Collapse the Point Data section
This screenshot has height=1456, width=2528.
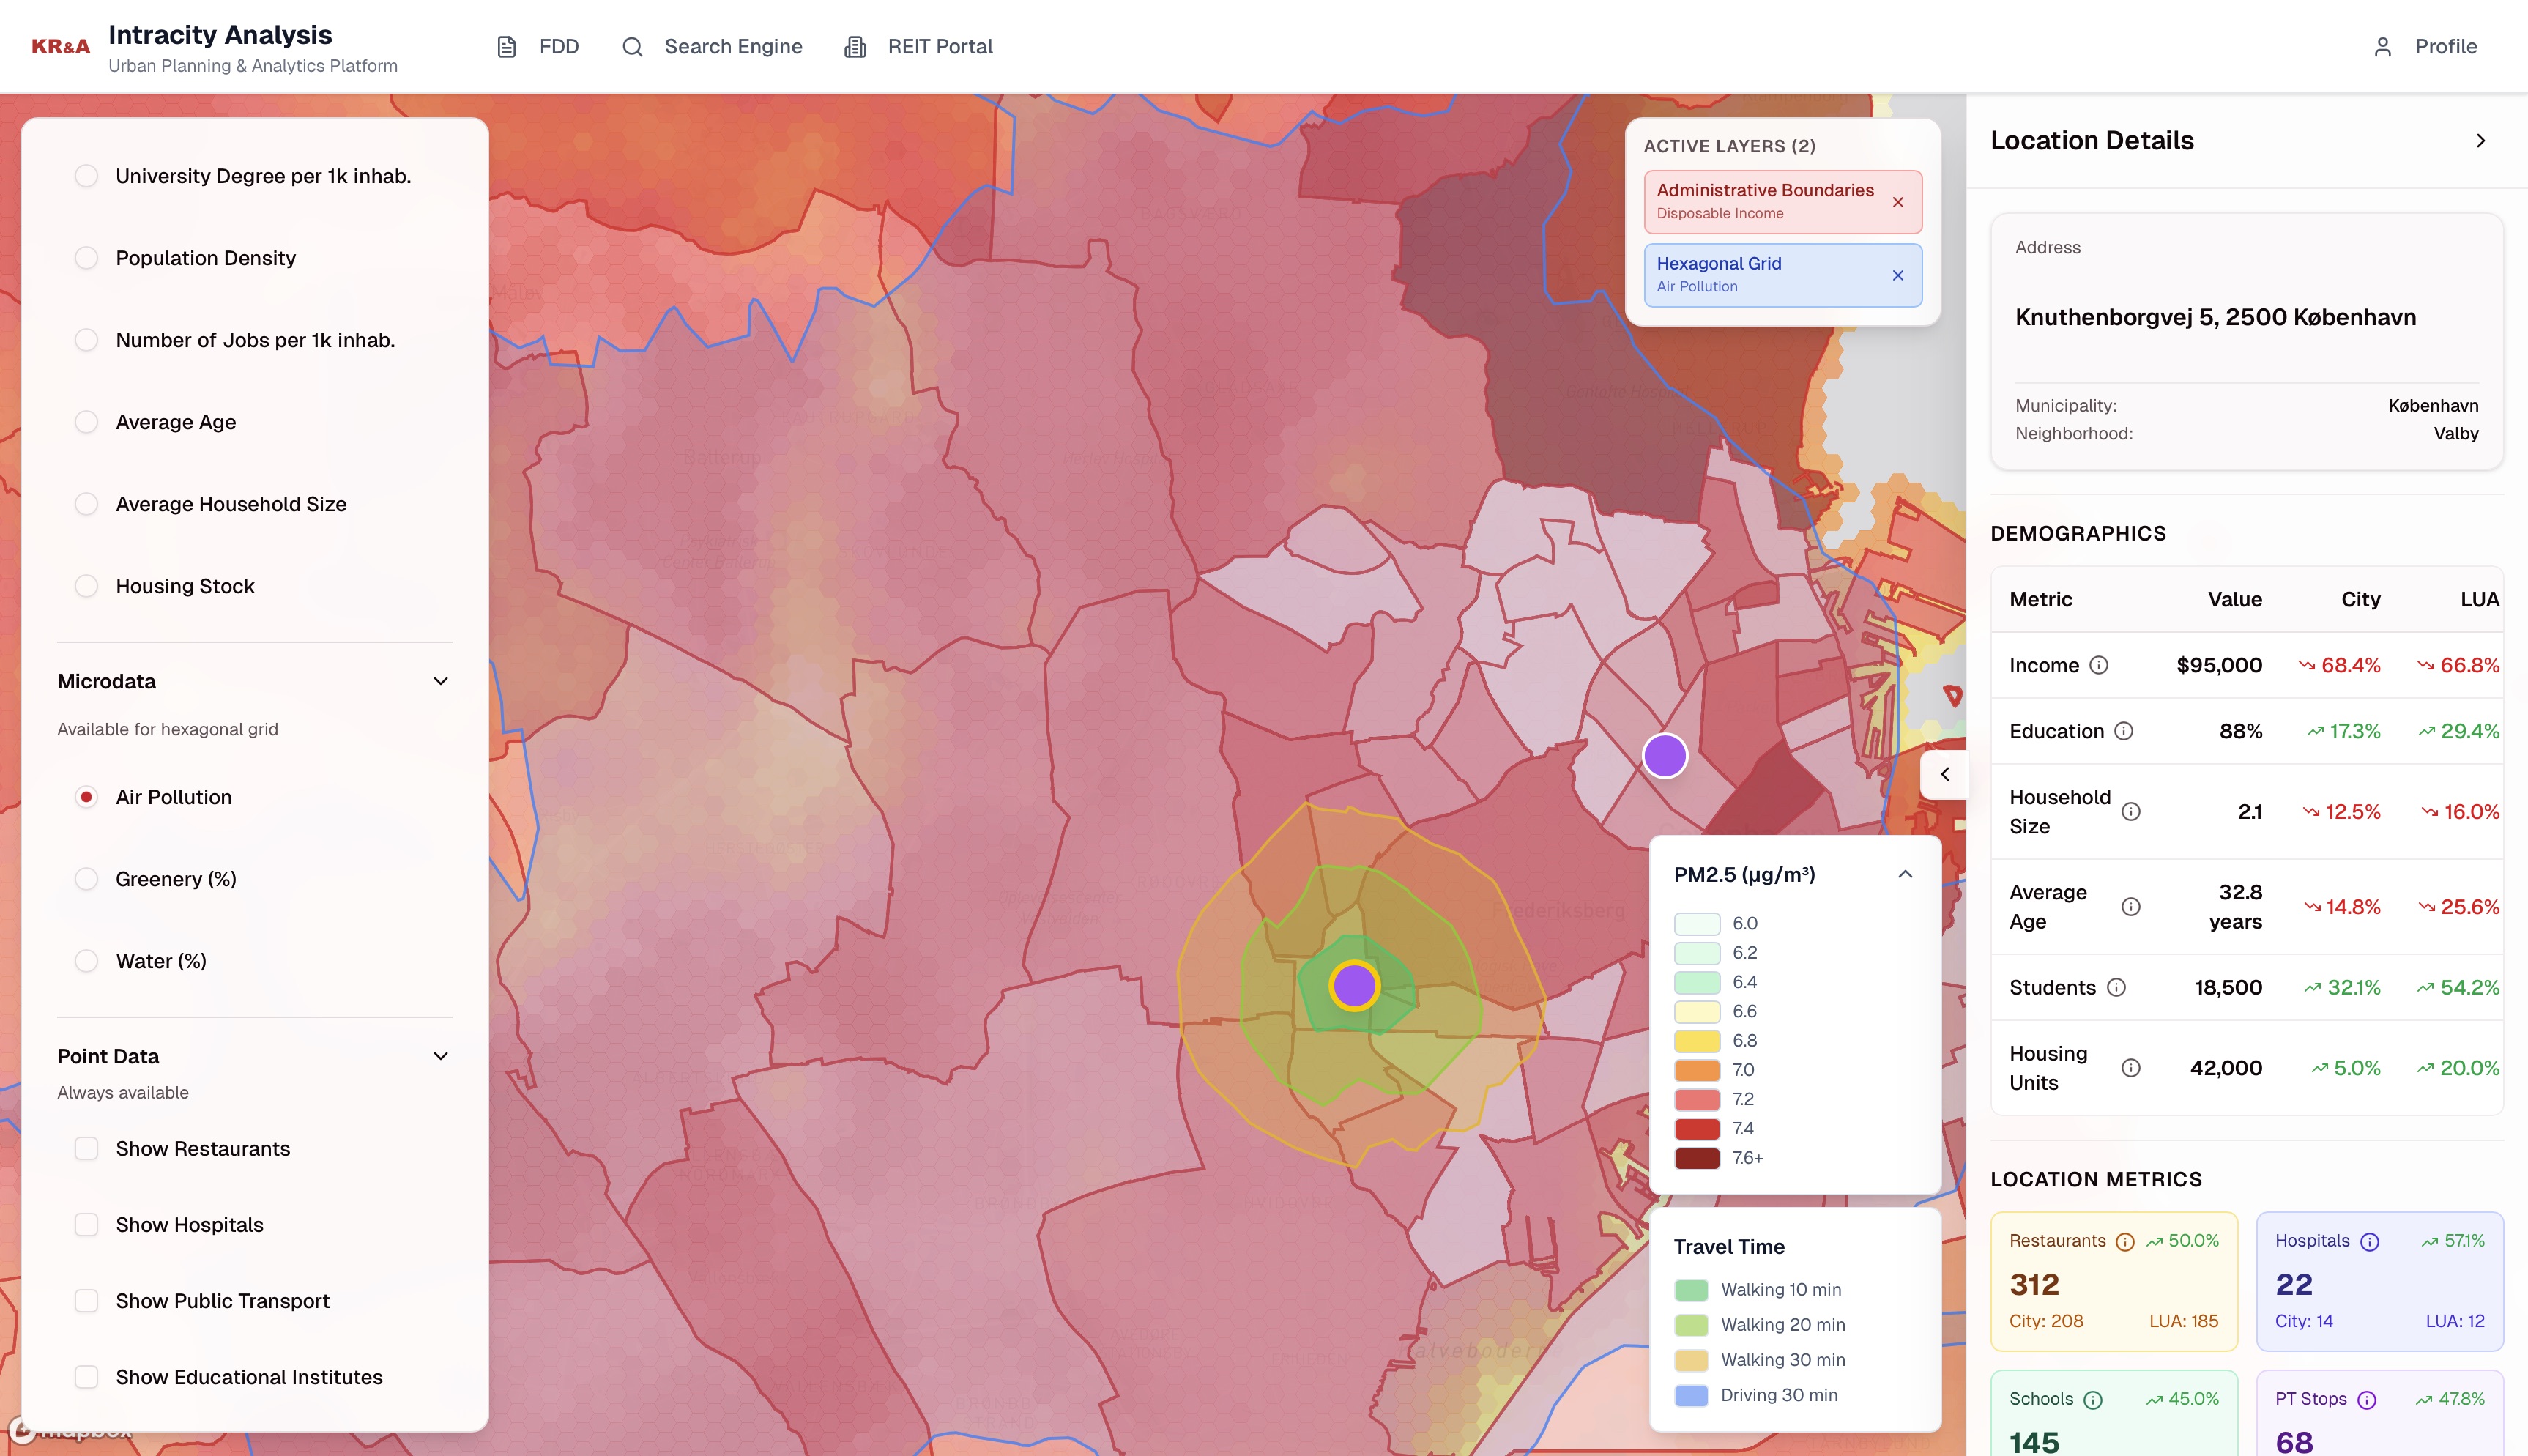441,1056
